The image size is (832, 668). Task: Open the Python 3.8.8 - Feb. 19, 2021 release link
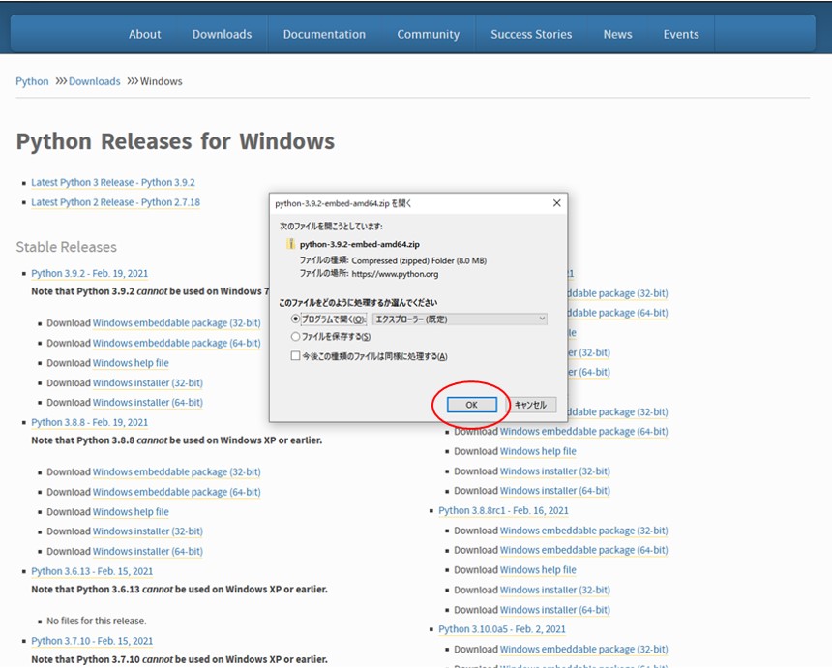click(90, 422)
